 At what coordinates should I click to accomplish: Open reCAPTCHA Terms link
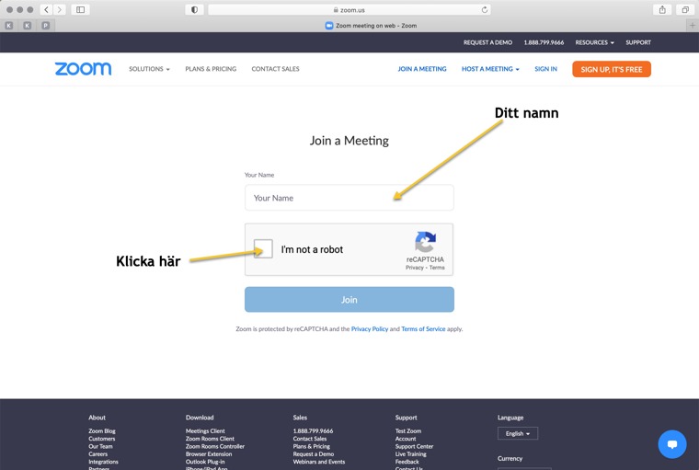coord(437,268)
